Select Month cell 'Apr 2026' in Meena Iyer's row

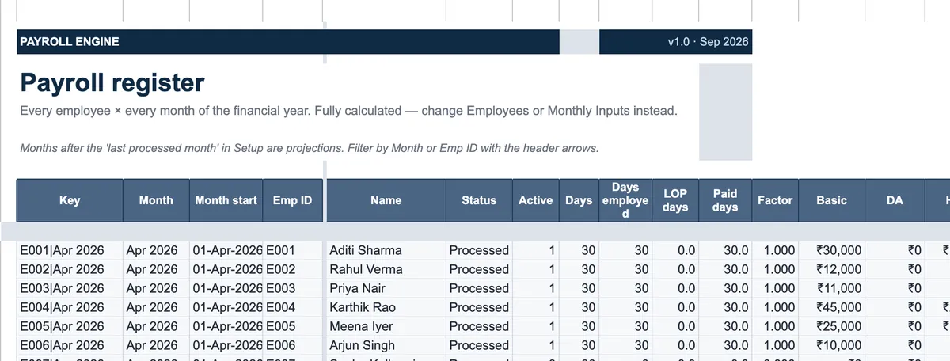[x=156, y=326]
